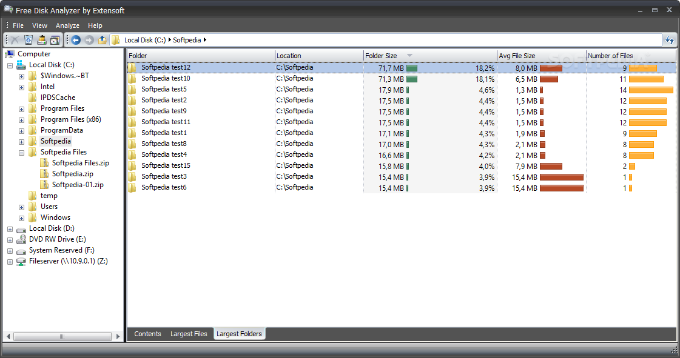Select the Largest Folders tab
Viewport: 680px width, 358px height.
[x=240, y=334]
